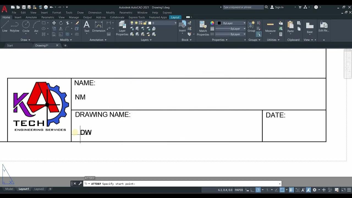
Task: Expand the Draw panel
Action: [26, 40]
